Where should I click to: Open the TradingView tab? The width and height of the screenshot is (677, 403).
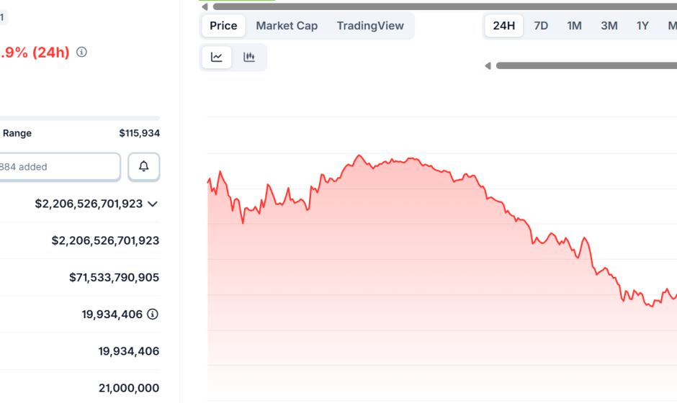tap(370, 26)
